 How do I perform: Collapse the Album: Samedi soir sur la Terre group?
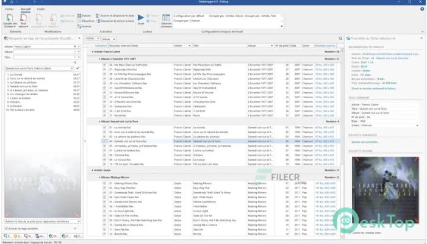click(x=99, y=121)
